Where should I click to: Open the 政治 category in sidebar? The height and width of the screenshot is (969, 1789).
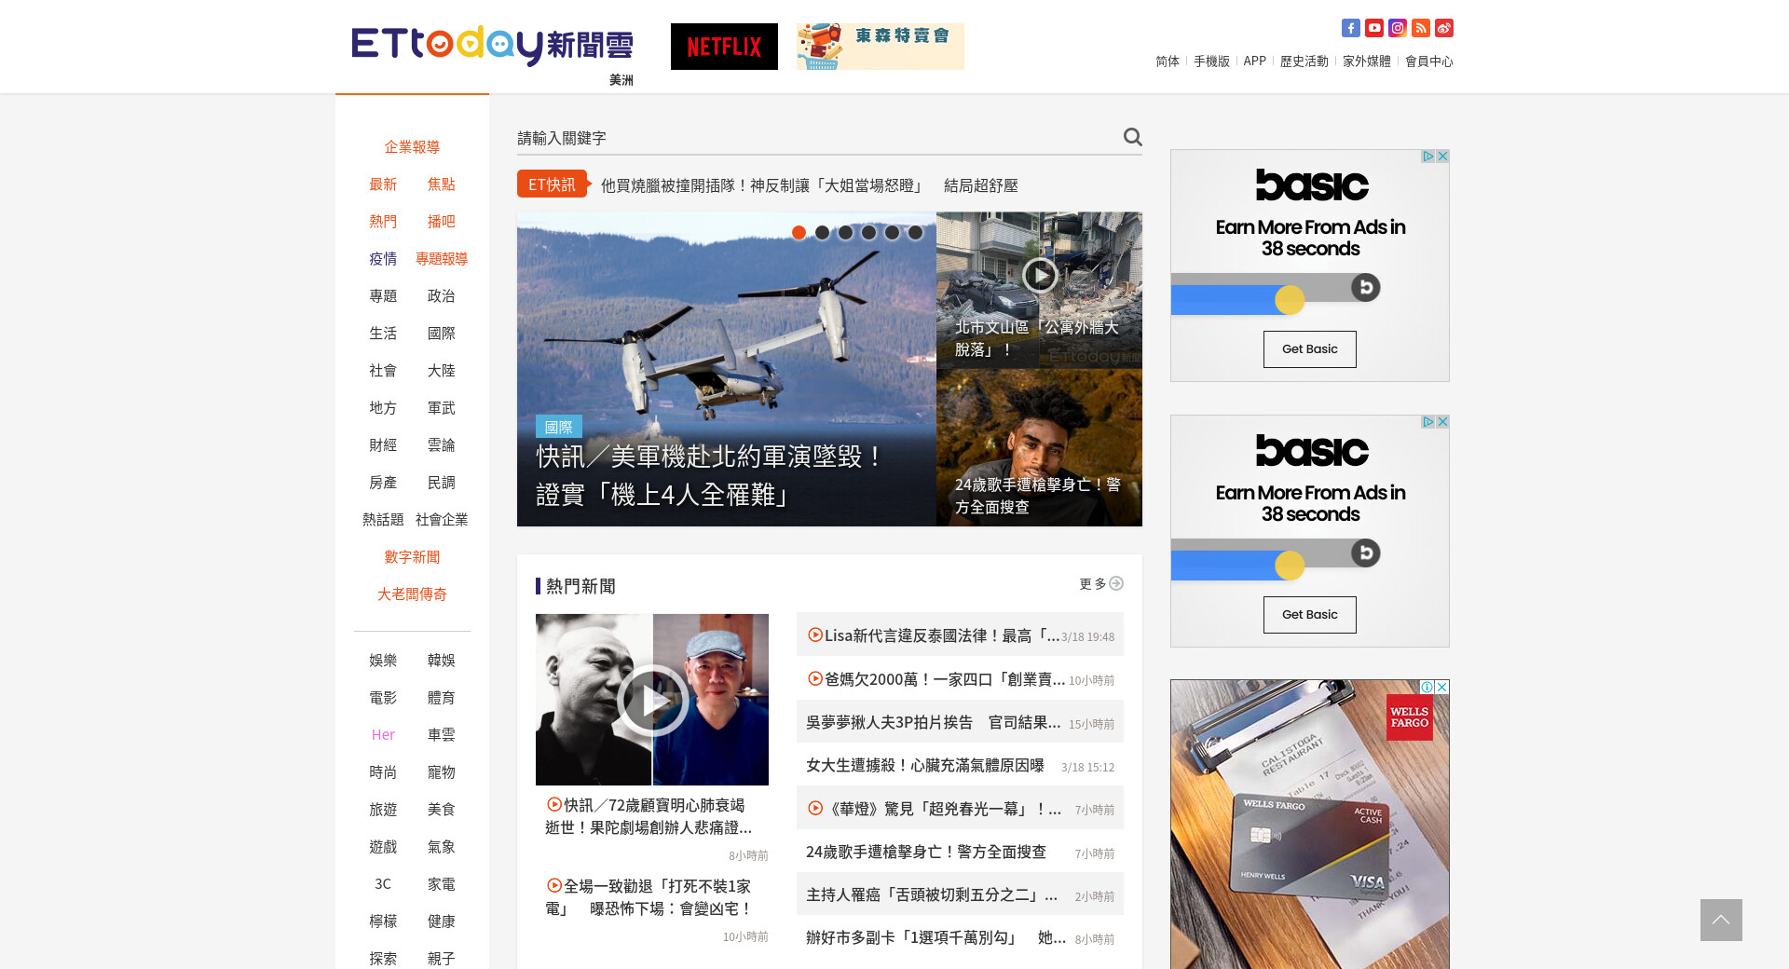coord(441,296)
